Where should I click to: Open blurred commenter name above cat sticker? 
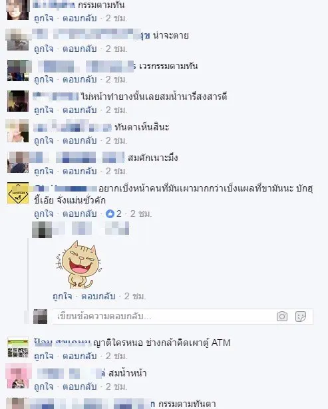[x=81, y=229]
